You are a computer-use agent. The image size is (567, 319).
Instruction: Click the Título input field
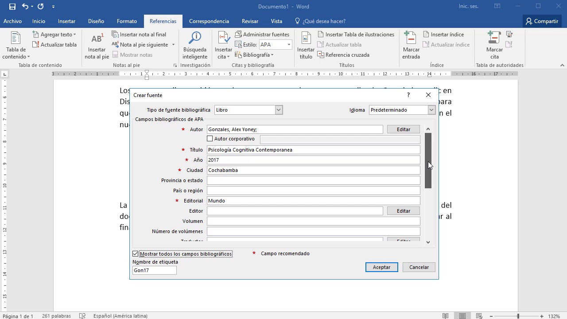(x=313, y=150)
